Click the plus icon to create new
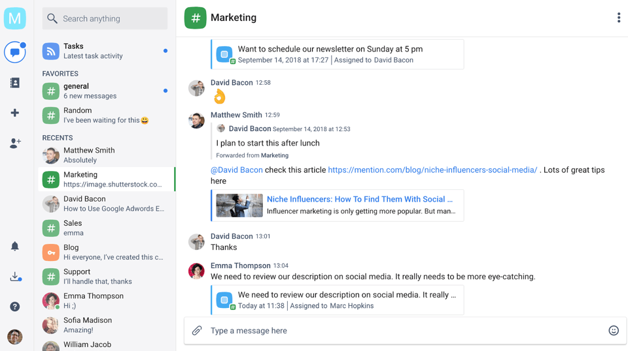Screen dimensions: 628x351 14,113
